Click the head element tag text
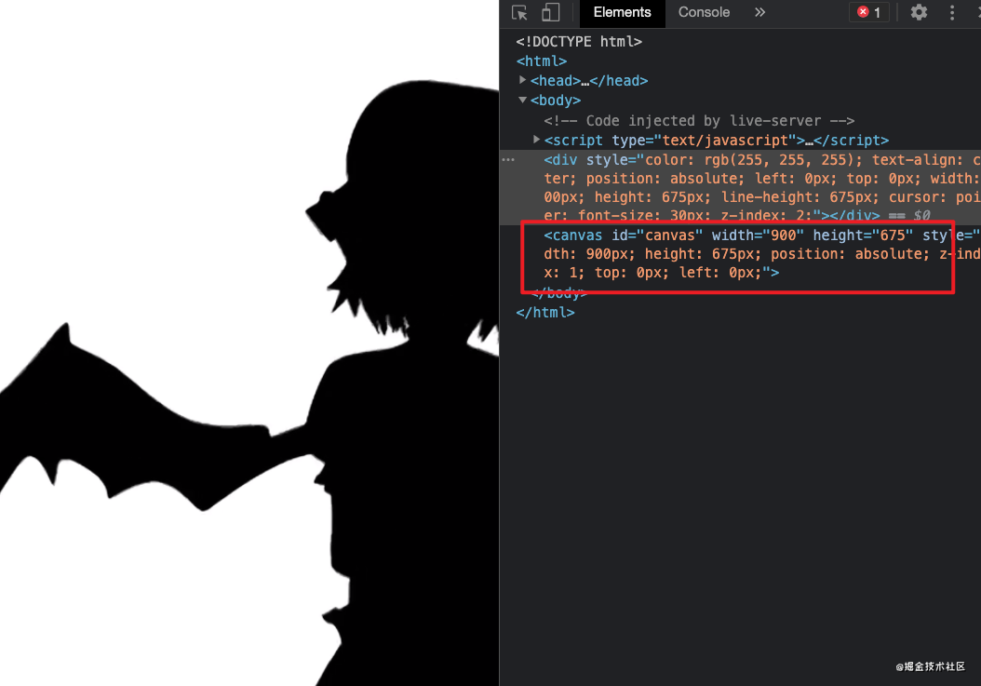Viewport: 981px width, 686px height. [x=589, y=81]
